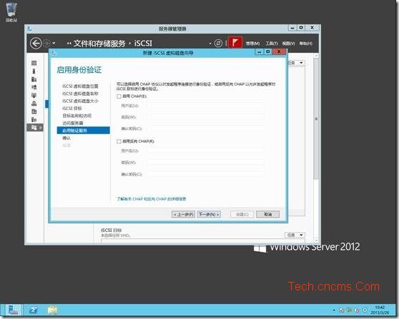The width and height of the screenshot is (399, 319).
Task: Launch PowerShell from the taskbar
Action: coord(34,310)
